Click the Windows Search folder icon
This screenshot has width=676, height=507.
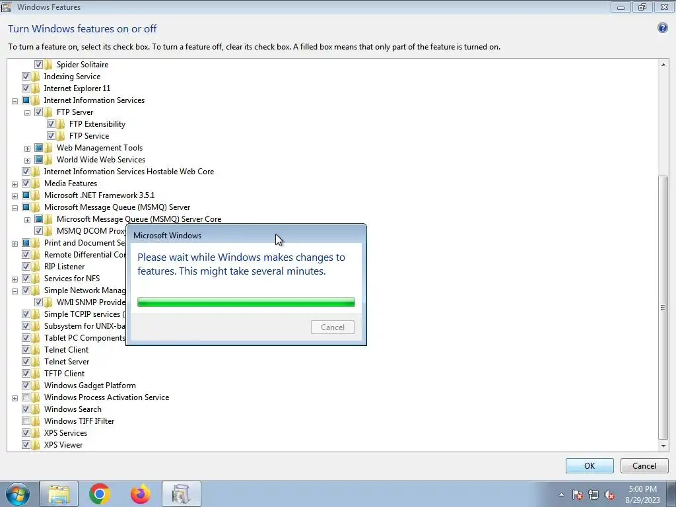36,409
